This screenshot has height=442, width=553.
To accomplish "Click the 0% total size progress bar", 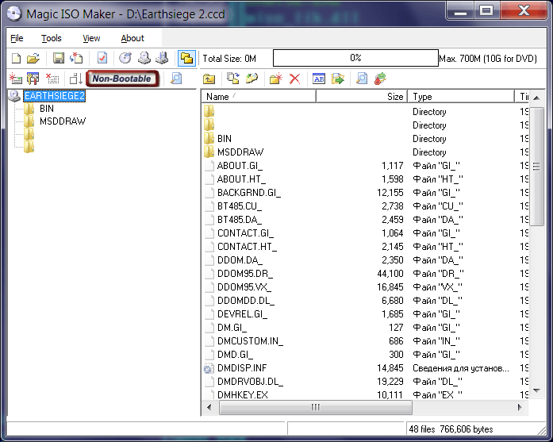I will [x=355, y=58].
